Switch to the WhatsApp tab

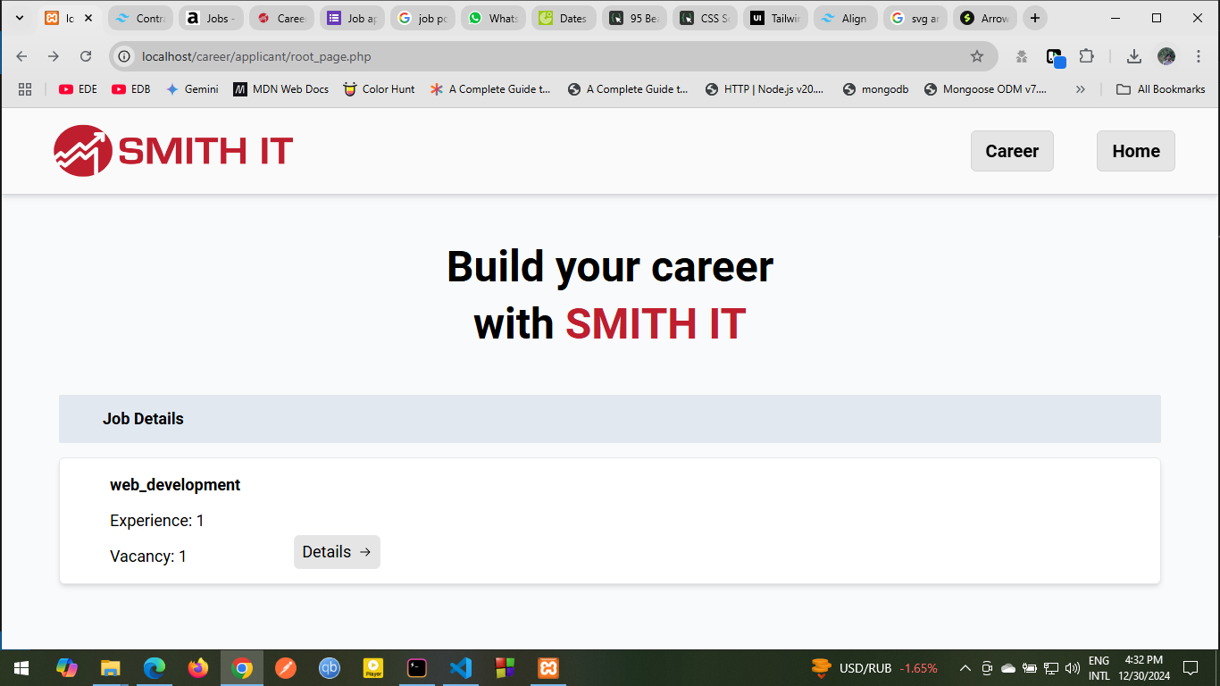coord(492,18)
